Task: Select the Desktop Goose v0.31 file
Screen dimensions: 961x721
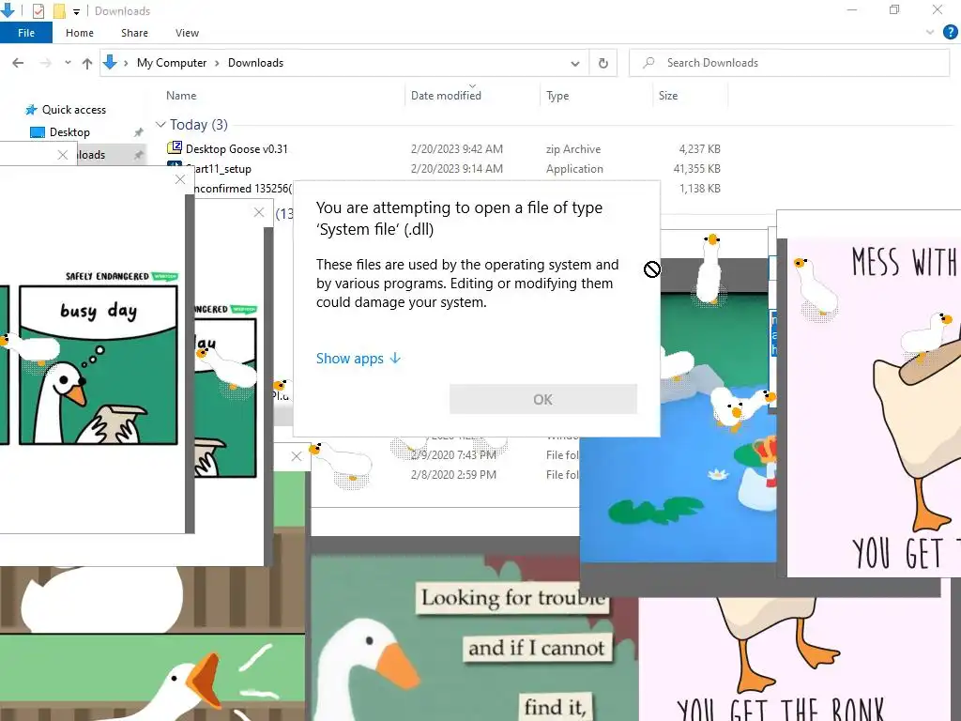Action: point(236,149)
